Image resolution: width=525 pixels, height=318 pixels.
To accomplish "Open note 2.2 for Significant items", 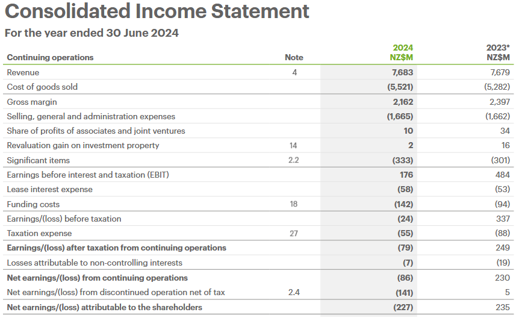I will point(294,160).
